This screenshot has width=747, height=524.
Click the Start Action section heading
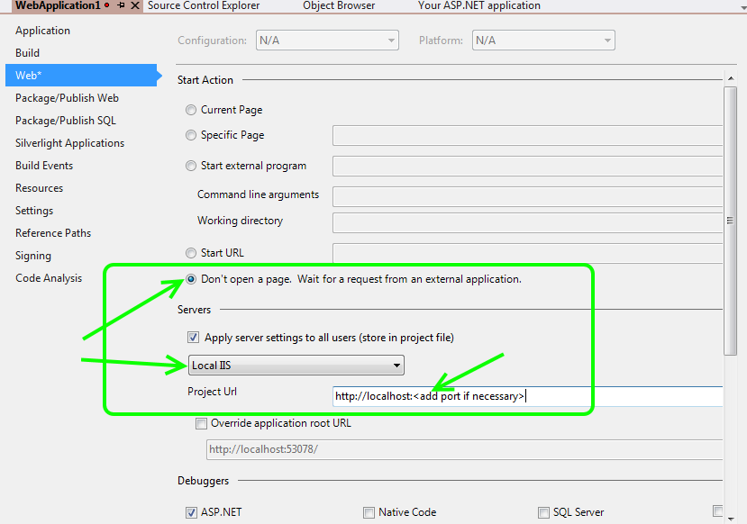tap(205, 80)
